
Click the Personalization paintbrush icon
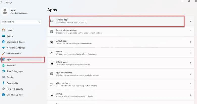pos(4,54)
